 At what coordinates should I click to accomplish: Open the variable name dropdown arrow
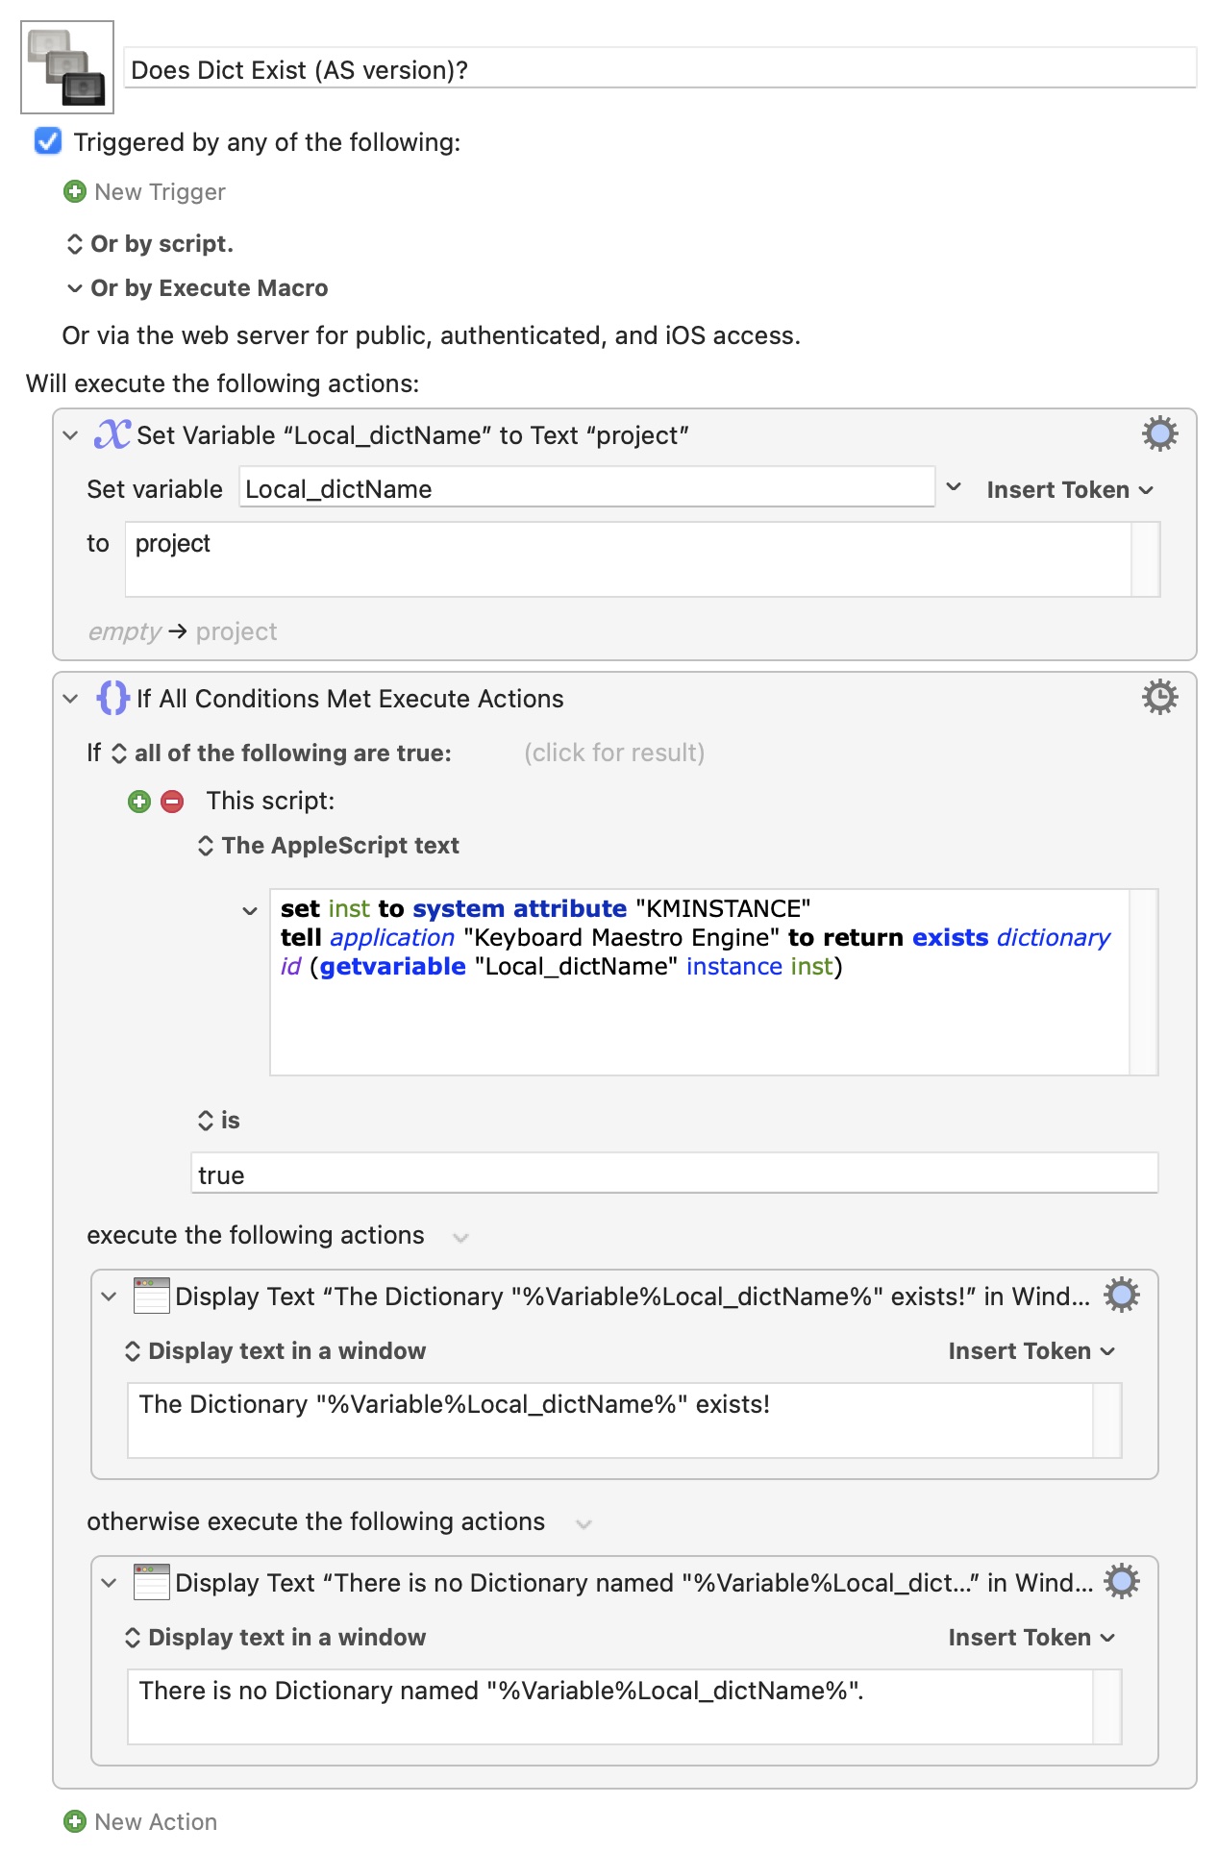[x=954, y=487]
